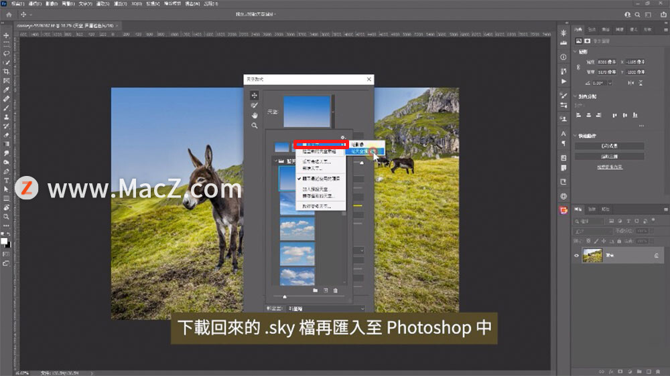Create new sky group folder icon

pyautogui.click(x=316, y=290)
